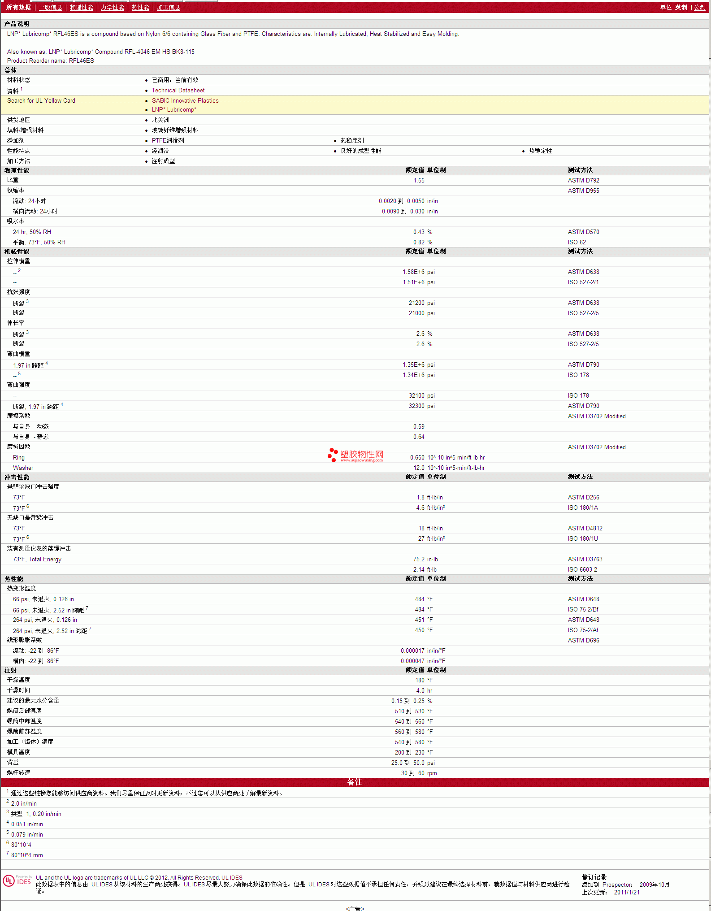Click the 背压 row label
Image resolution: width=711 pixels, height=911 pixels.
click(13, 762)
